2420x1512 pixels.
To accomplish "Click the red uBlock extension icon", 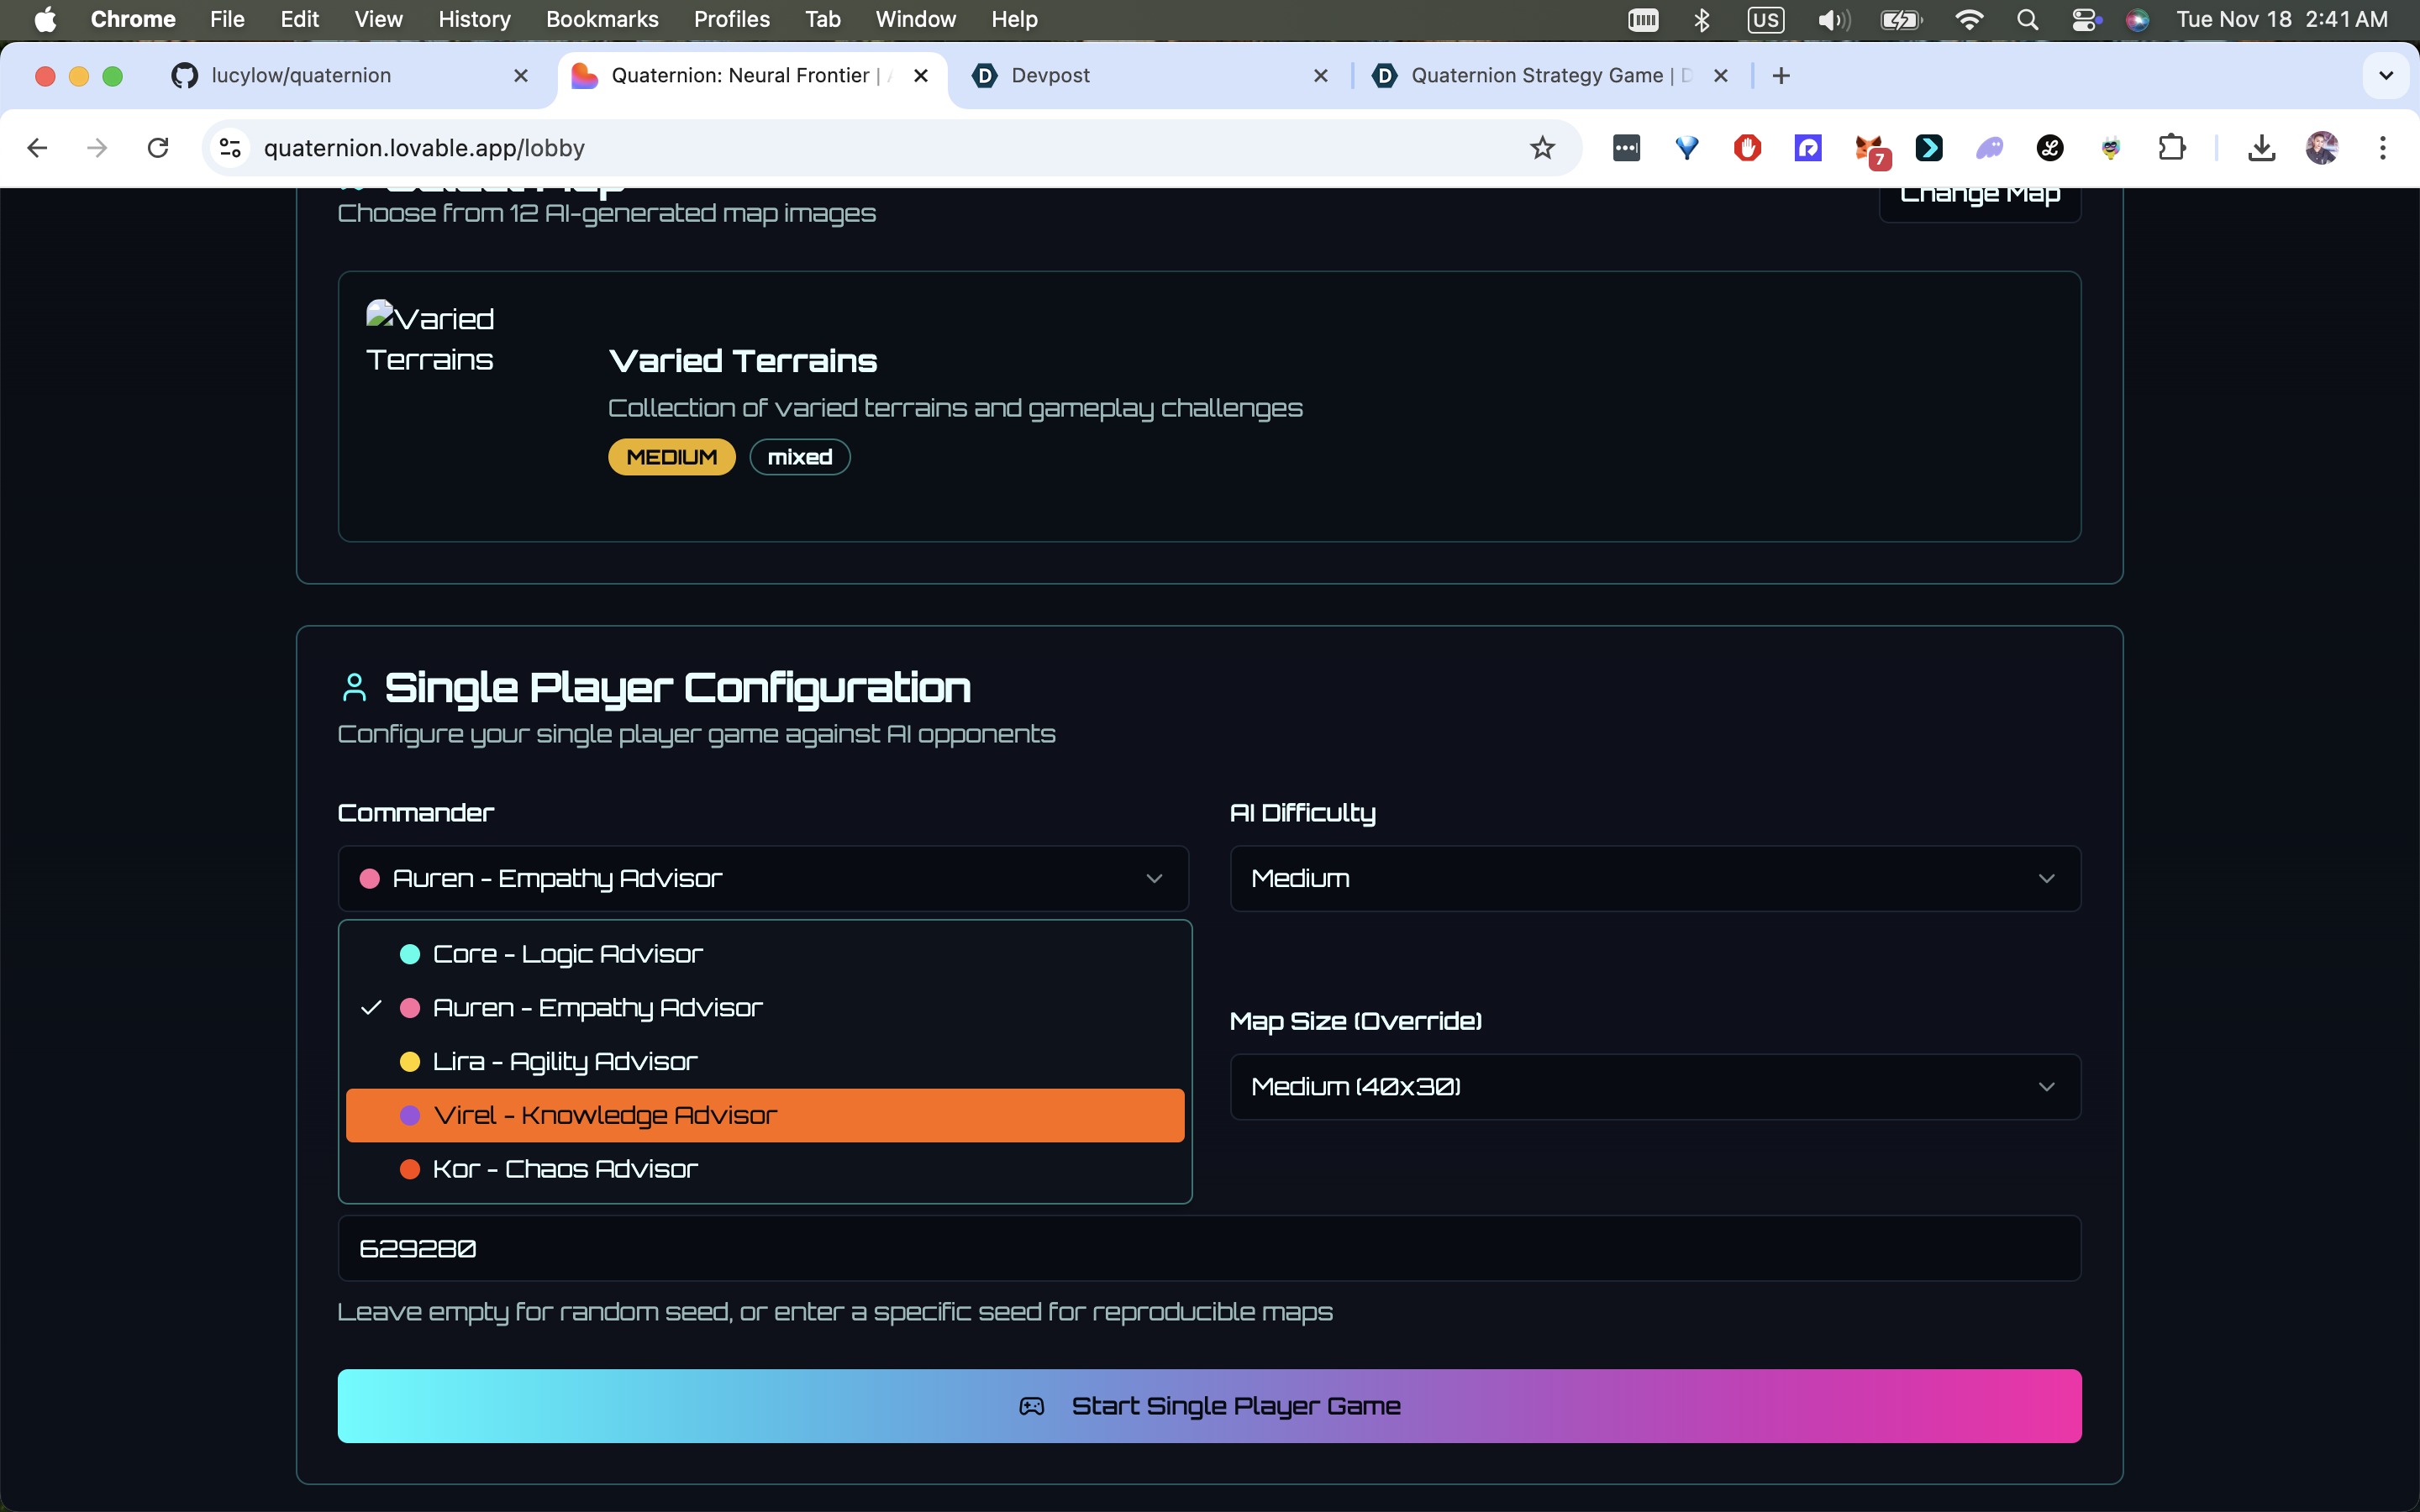I will pos(1747,148).
